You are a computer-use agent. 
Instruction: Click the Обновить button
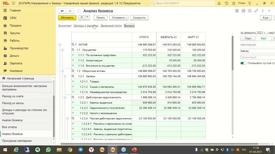(x=67, y=18)
